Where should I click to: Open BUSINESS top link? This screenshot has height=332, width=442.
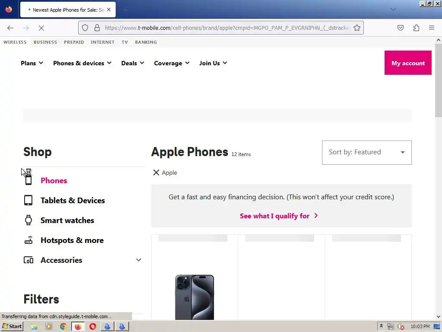pyautogui.click(x=45, y=42)
